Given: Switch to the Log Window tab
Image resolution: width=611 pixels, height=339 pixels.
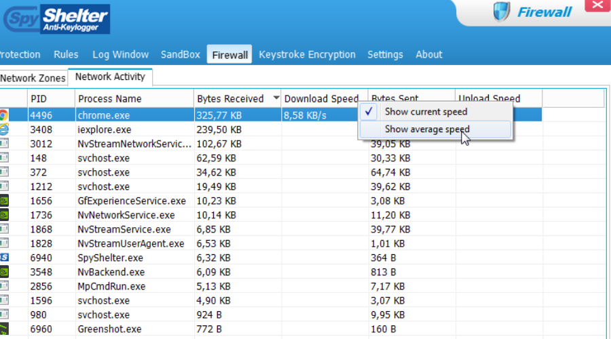Looking at the screenshot, I should click(120, 54).
